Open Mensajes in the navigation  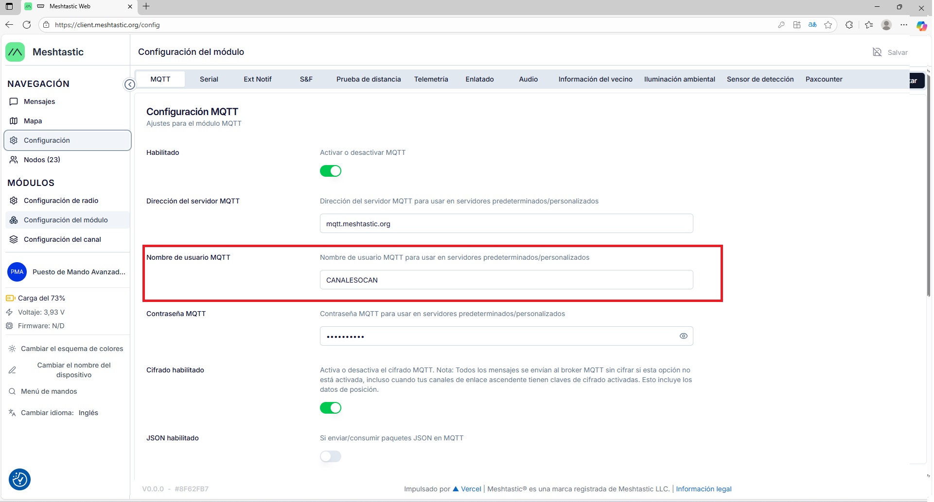39,101
